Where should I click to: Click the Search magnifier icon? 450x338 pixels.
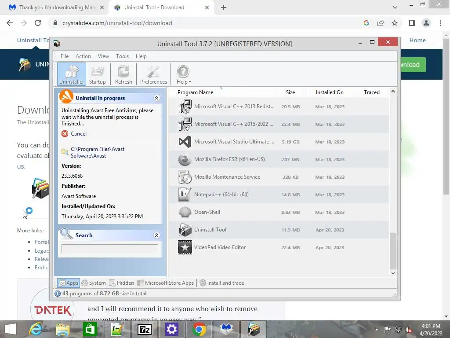[66, 234]
